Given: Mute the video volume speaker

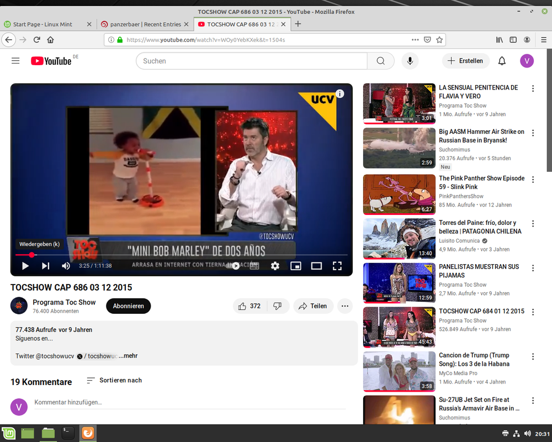Looking at the screenshot, I should 66,266.
